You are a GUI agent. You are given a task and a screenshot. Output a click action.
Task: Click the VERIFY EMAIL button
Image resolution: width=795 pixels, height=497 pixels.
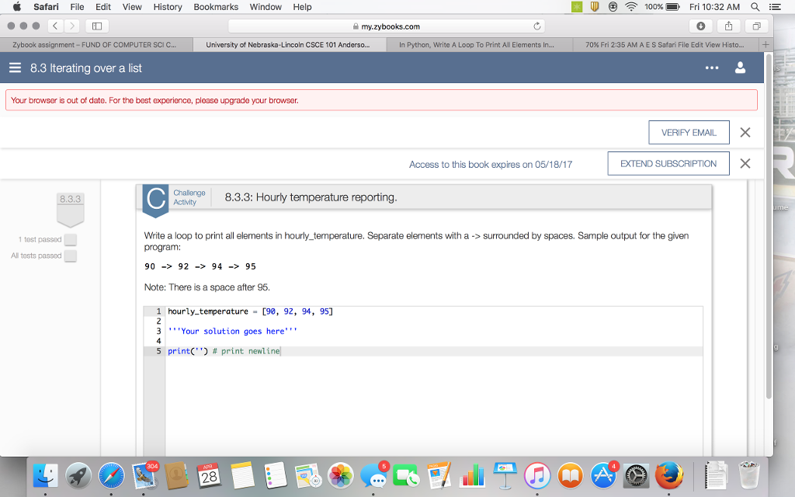pos(689,132)
